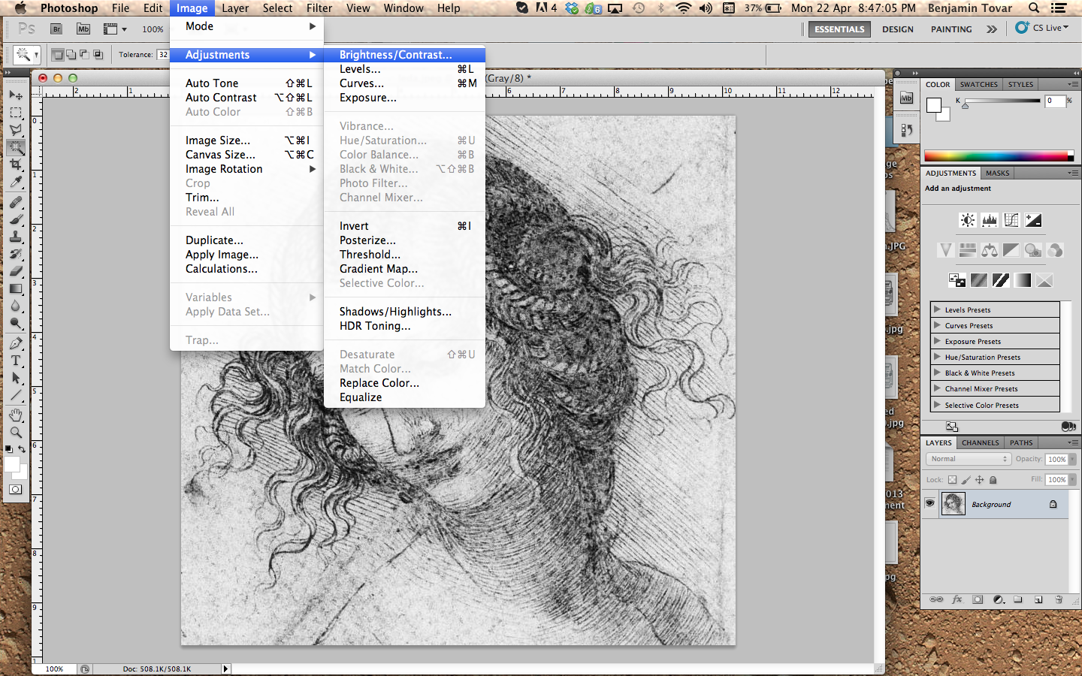This screenshot has width=1082, height=676.
Task: Add an Invert adjustment from Adjustments panel
Action: click(957, 280)
